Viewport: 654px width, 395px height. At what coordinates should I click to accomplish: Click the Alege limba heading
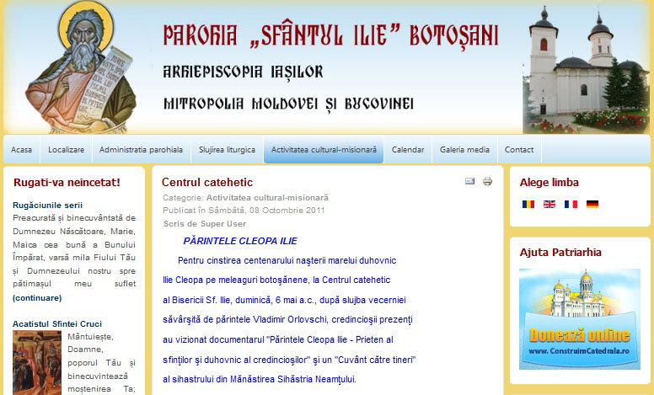point(549,183)
